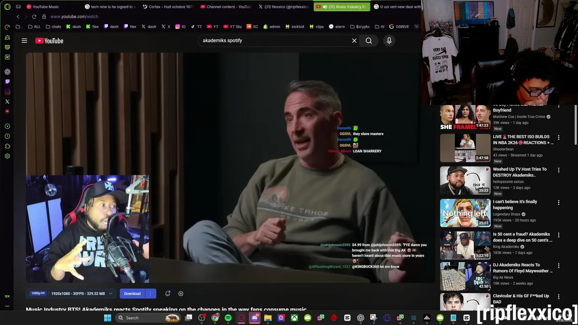The width and height of the screenshot is (578, 325).
Task: Switch to the Cortex – Huit octobre tab
Action: 168,7
